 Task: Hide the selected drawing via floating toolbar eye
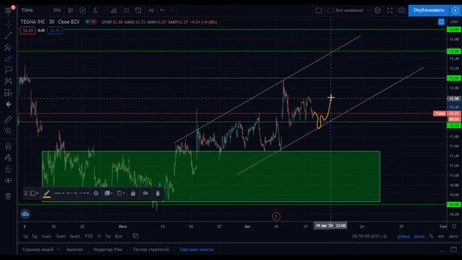(146, 194)
